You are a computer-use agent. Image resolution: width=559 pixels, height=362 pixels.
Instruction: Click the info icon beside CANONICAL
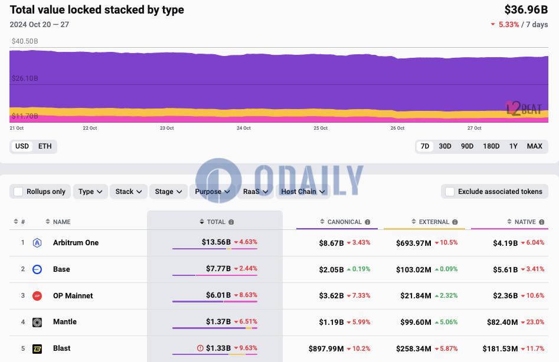point(367,222)
